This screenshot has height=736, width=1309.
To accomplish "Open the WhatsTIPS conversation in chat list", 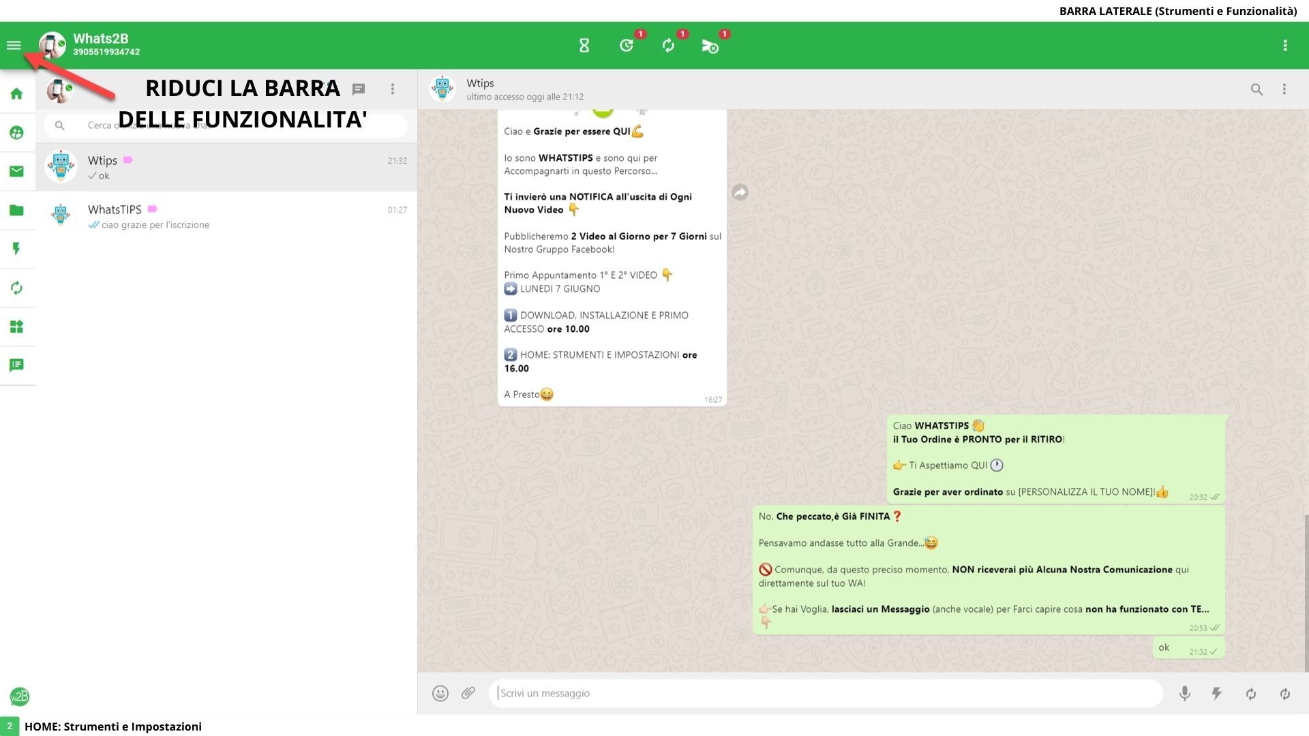I will [x=226, y=217].
